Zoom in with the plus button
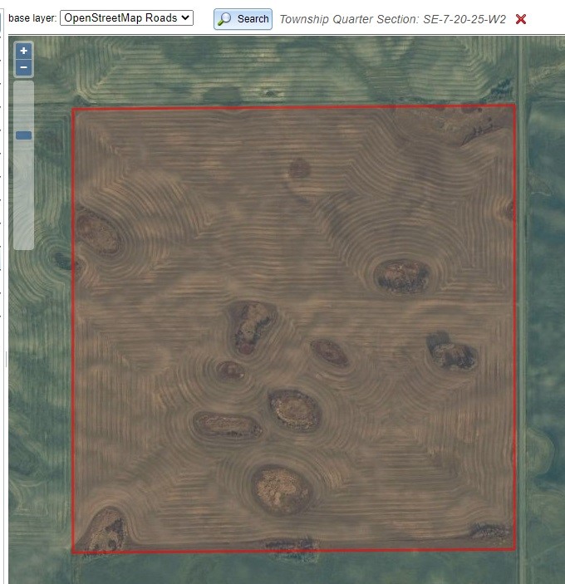Image resolution: width=565 pixels, height=584 pixels. pyautogui.click(x=23, y=51)
